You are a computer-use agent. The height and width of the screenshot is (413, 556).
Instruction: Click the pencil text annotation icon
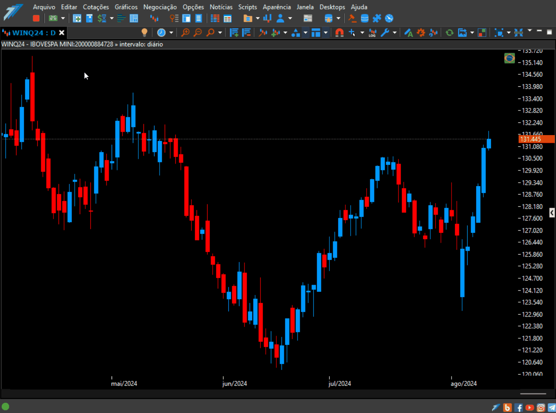point(408,32)
